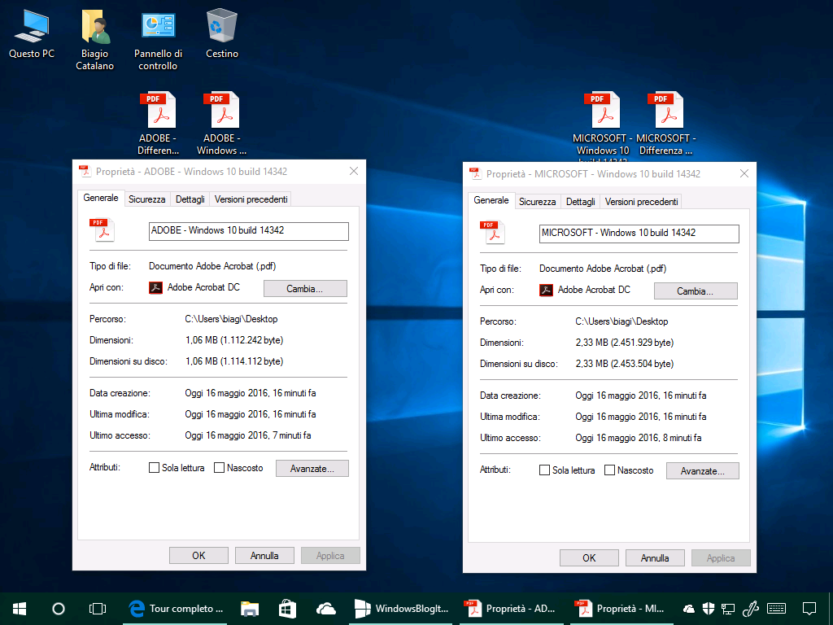The image size is (833, 625).
Task: Open the Questo PC desktop icon
Action: point(32,33)
